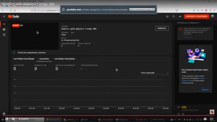Open the 'Число зрителей' chart metric dropdown
This screenshot has height=122, width=217.
155,73
